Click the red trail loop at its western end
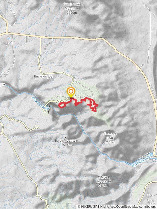157x209 pixels. 61,105
